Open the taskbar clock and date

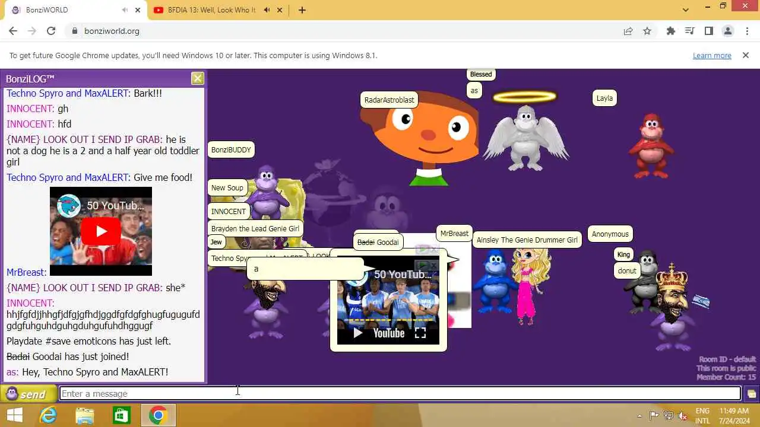[736, 415]
